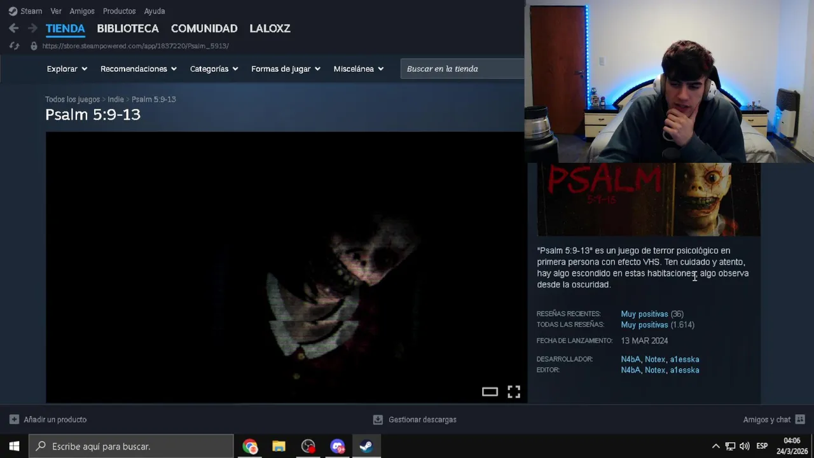Expand the Categorías dropdown
This screenshot has height=458, width=814.
point(214,69)
